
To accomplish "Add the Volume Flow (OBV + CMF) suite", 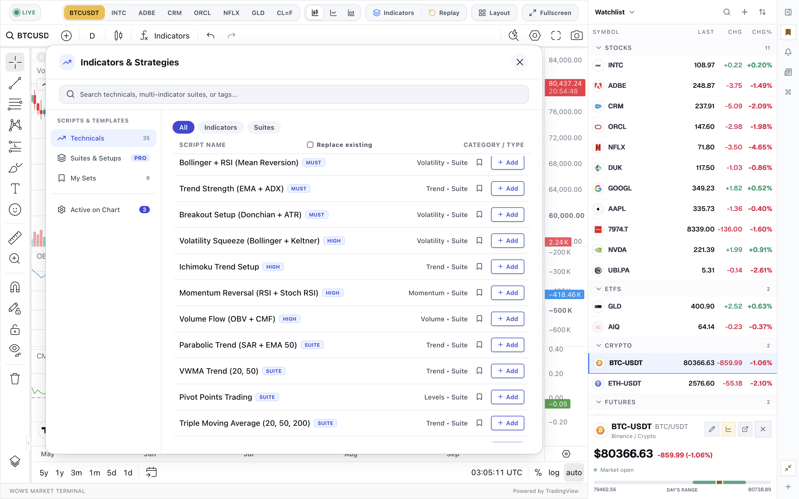I will pos(507,319).
